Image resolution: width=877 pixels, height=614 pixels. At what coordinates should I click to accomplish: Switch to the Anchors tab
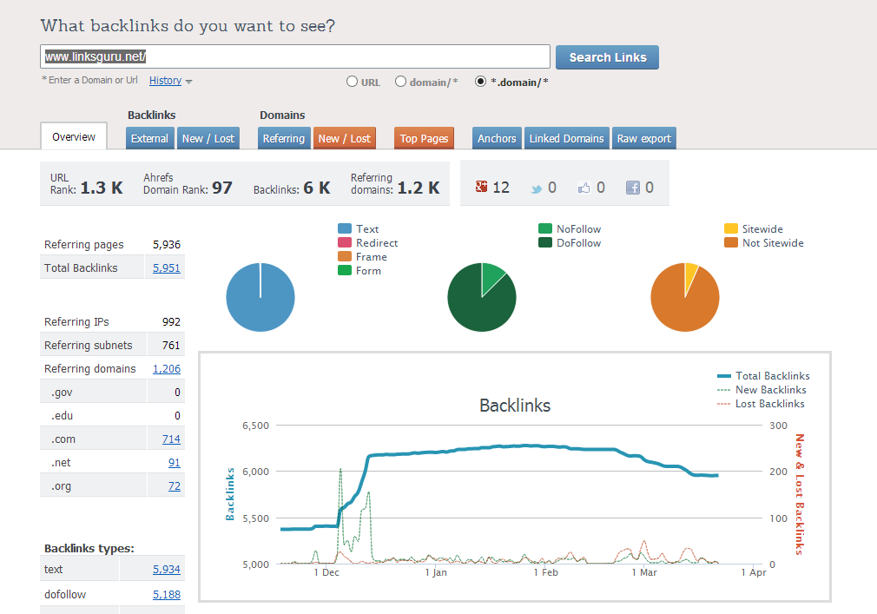497,138
